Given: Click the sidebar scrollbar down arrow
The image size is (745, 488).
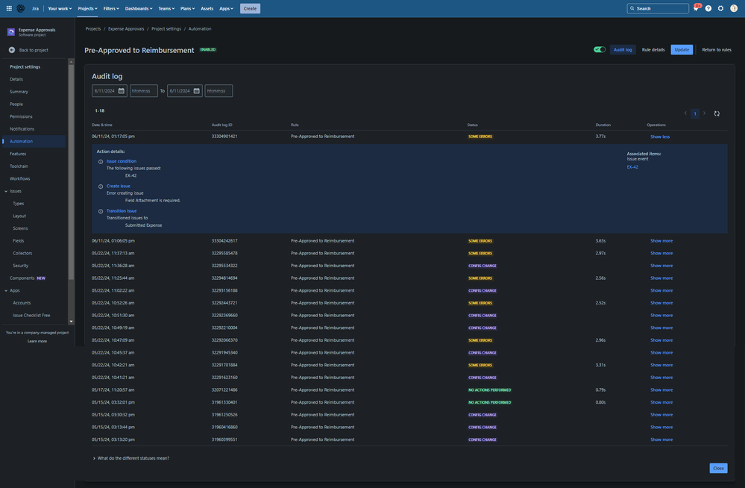Looking at the screenshot, I should point(72,322).
